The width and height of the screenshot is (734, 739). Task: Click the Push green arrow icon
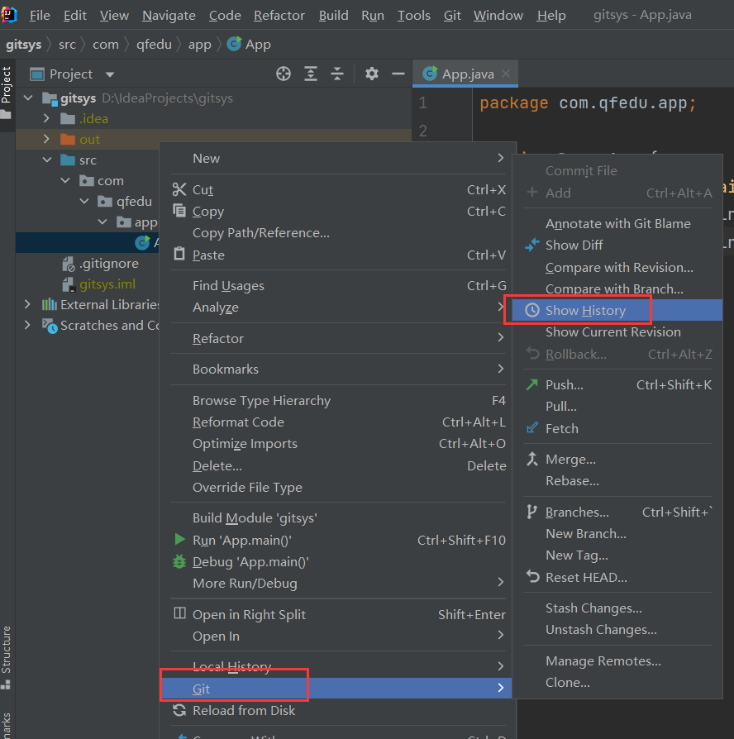pyautogui.click(x=532, y=384)
